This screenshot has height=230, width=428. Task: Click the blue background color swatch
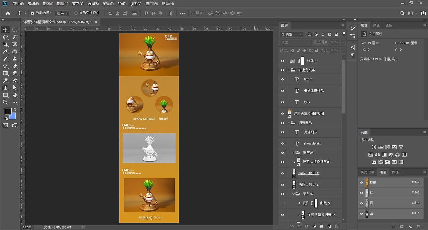click(13, 117)
